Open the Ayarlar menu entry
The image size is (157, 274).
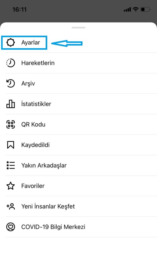coord(31,43)
